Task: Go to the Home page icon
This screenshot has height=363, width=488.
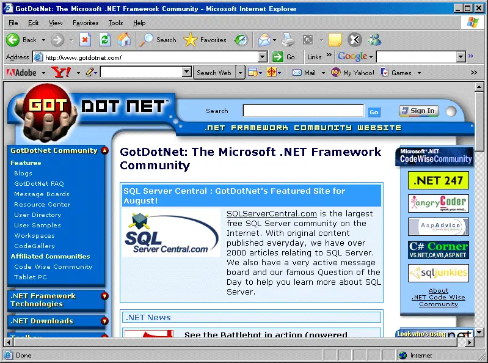Action: tap(124, 40)
